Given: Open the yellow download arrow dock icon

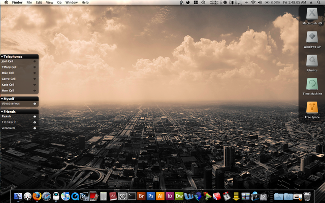Looking at the screenshot, I should click(236, 196).
